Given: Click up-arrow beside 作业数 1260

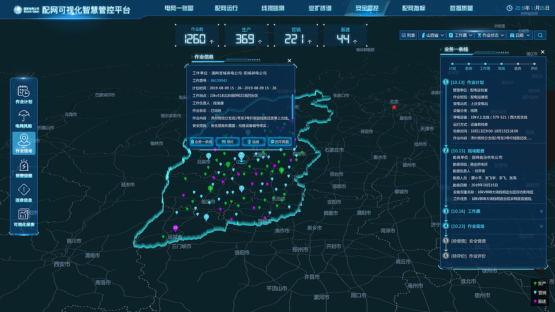Looking at the screenshot, I should coord(212,42).
